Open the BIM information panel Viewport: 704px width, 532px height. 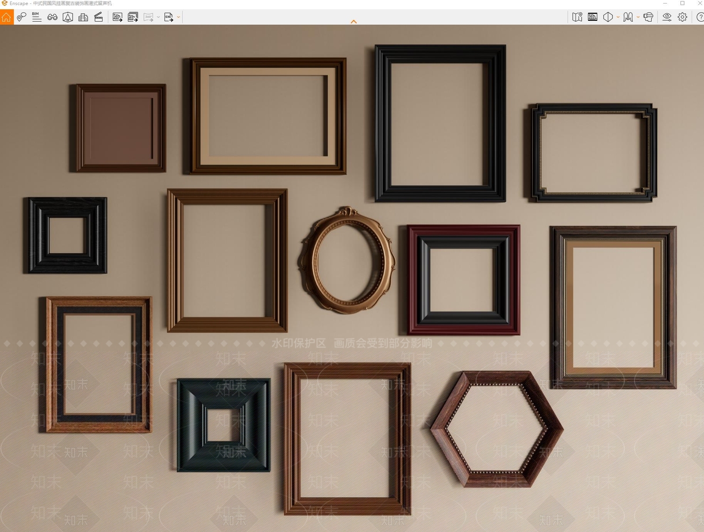click(37, 17)
